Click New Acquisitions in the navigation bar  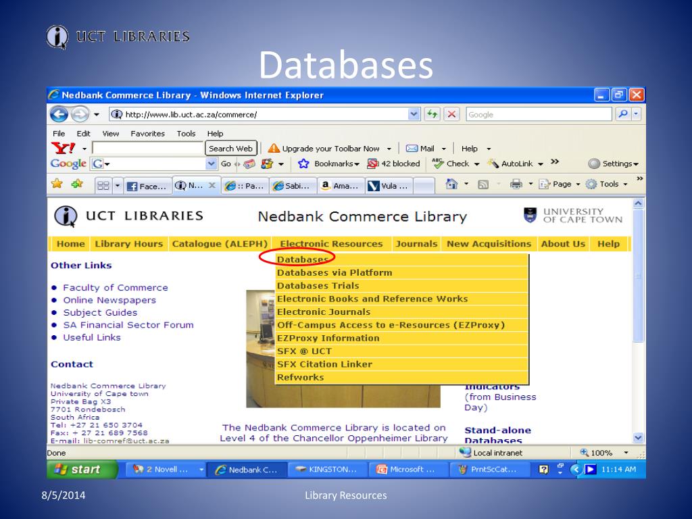(x=489, y=243)
